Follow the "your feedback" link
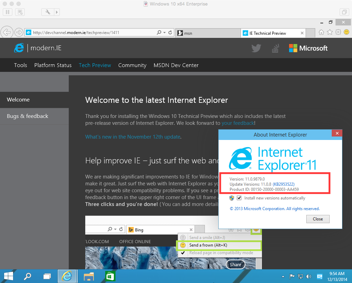Image resolution: width=352 pixels, height=283 pixels. coord(238,123)
